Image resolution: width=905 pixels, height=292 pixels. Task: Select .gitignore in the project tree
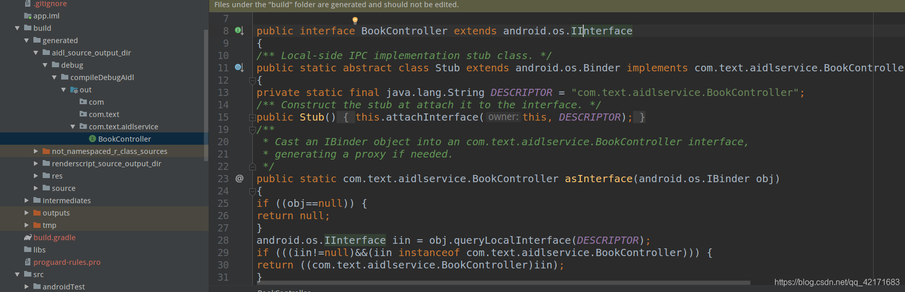tap(104, 4)
